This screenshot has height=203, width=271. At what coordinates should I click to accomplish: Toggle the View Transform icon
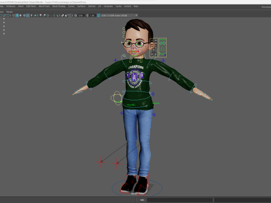click(x=98, y=15)
